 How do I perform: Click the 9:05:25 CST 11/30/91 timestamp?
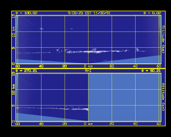(x=89, y=13)
